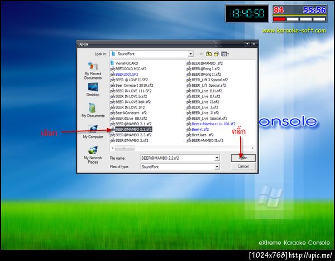Viewport: 335px width, 261px height.
Task: Click the help question mark button
Action: click(x=247, y=44)
